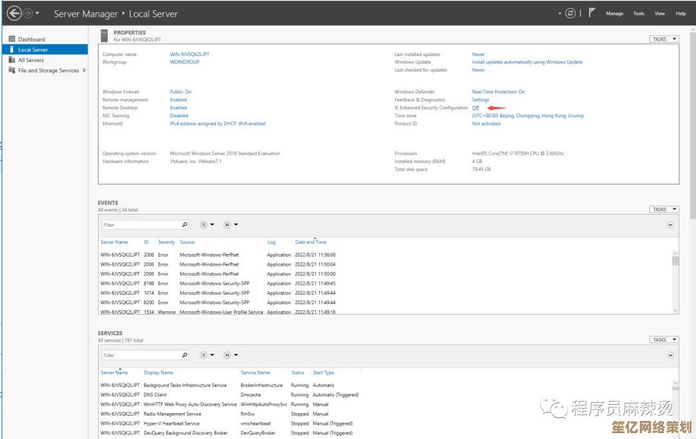The height and width of the screenshot is (439, 696).
Task: Click Product ID Not activated link
Action: [x=486, y=124]
